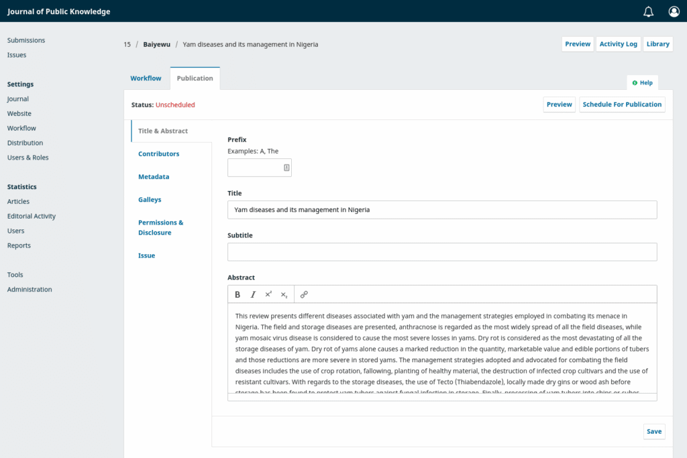
Task: Open the Baiyewu author breadcrumb link
Action: (x=156, y=44)
